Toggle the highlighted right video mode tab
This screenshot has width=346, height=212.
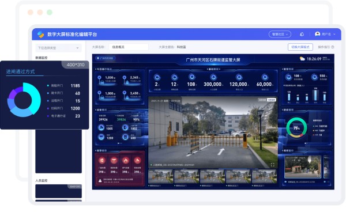coord(272,100)
